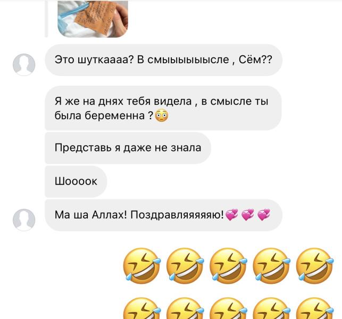This screenshot has height=319, width=342.
Task: Click last laughing emoji in upper emoji row
Action: click(x=314, y=266)
